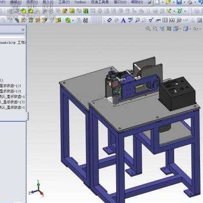Screen dimensions: 203x203
Task: Click the magnifier find icon in annotation toolbar
Action: [x=138, y=20]
